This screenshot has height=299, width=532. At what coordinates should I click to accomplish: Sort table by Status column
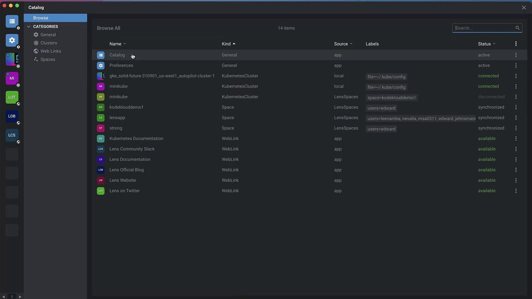[487, 44]
